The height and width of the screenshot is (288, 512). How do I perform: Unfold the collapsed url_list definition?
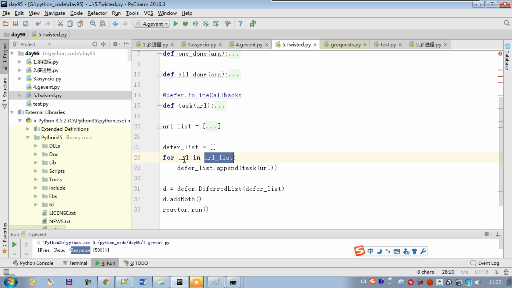tap(160, 126)
